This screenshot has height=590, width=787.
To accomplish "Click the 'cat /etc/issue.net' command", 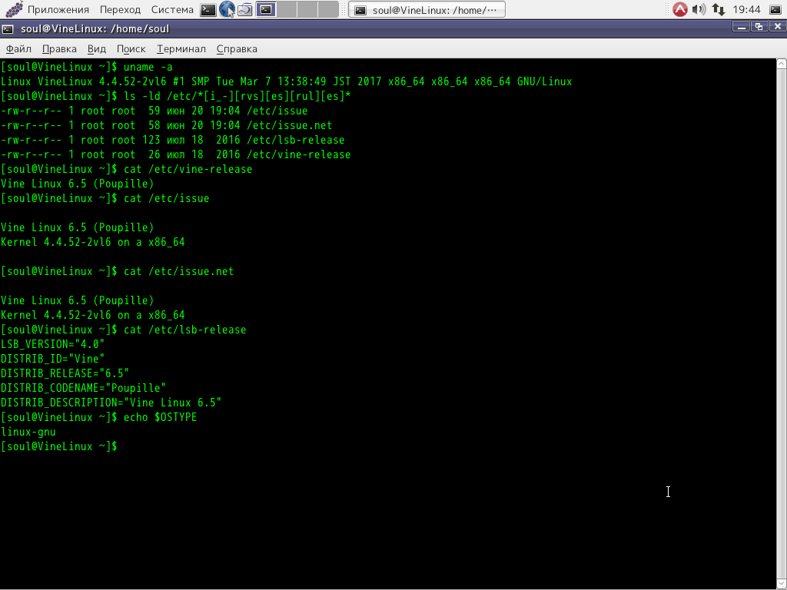I will click(x=178, y=271).
